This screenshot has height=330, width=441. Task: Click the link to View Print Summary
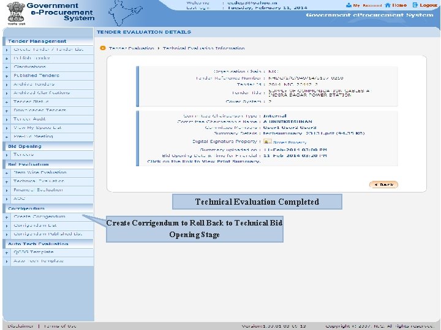204,161
